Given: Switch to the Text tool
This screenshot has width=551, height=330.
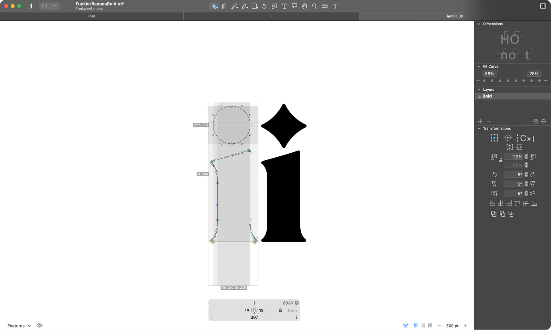Looking at the screenshot, I should pyautogui.click(x=284, y=6).
